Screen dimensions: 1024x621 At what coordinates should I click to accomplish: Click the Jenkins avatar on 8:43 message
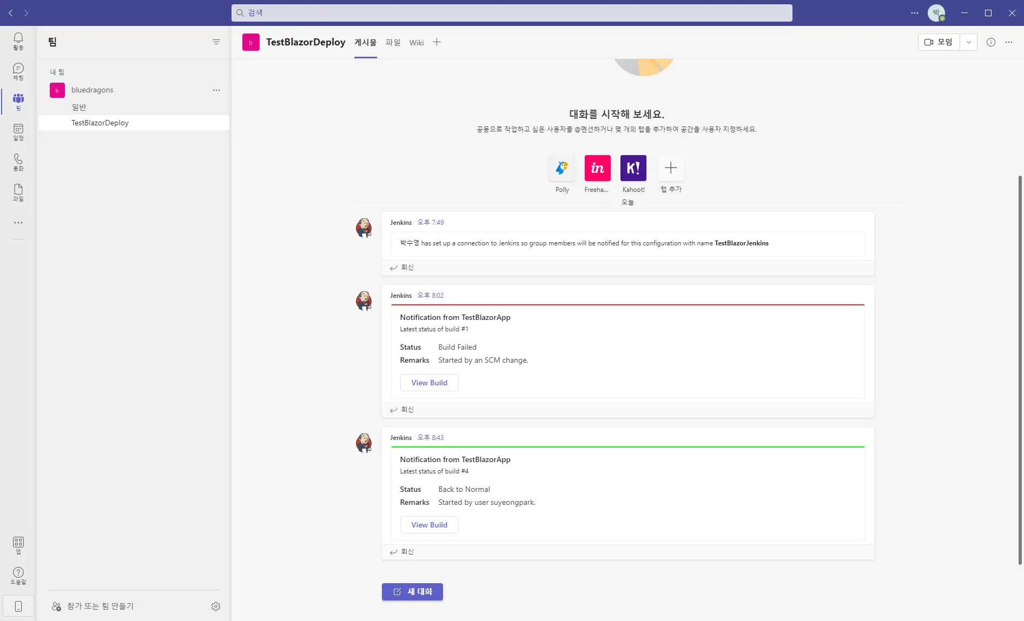tap(364, 443)
